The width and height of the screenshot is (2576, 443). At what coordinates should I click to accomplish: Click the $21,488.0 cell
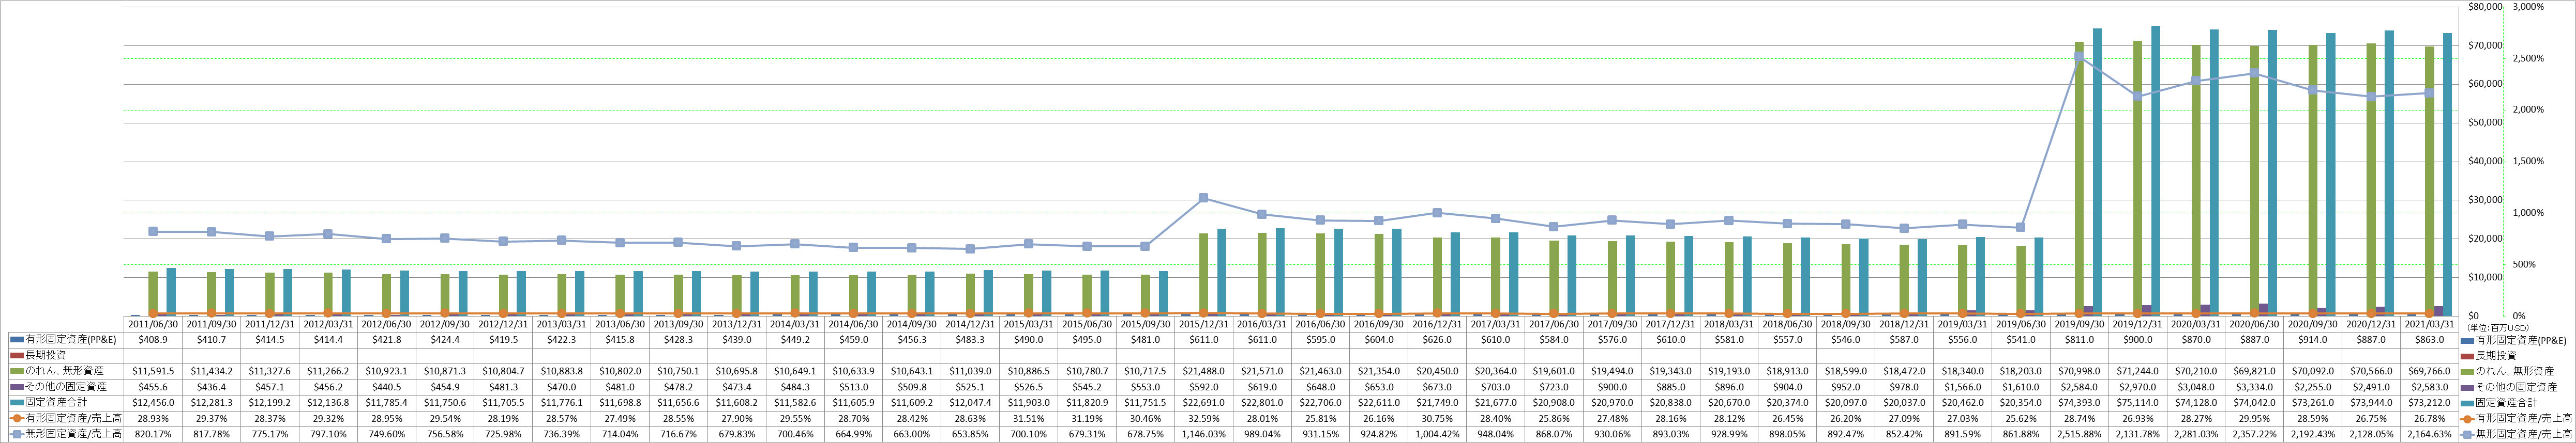[1204, 371]
